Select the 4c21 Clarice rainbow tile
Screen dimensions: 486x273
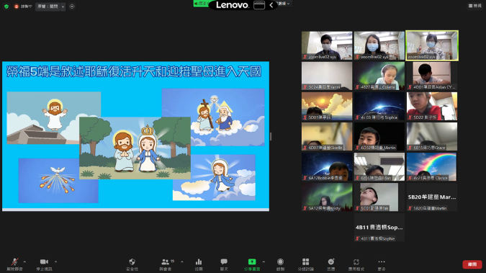coord(432,167)
